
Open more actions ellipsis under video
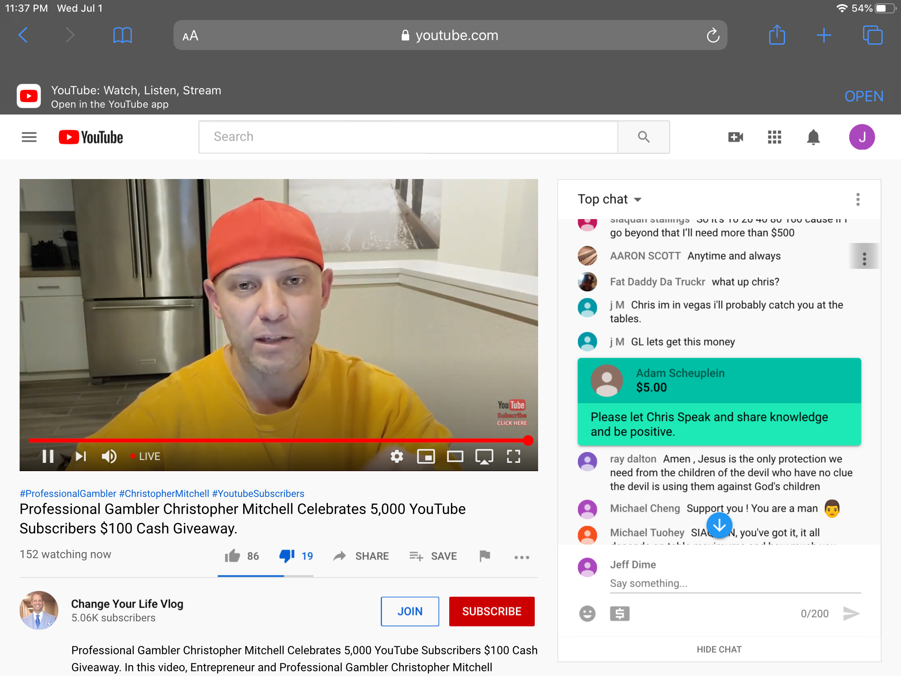point(521,557)
